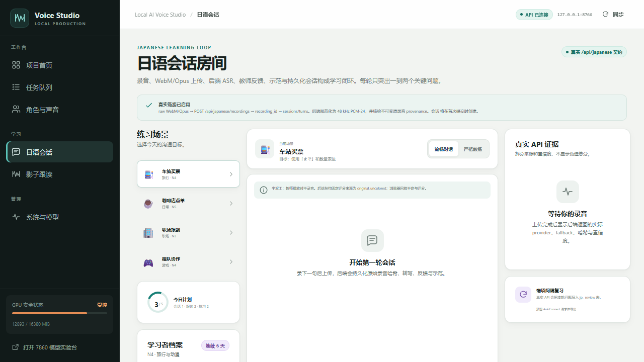Click the 日语会话 chat bubble icon

point(16,152)
